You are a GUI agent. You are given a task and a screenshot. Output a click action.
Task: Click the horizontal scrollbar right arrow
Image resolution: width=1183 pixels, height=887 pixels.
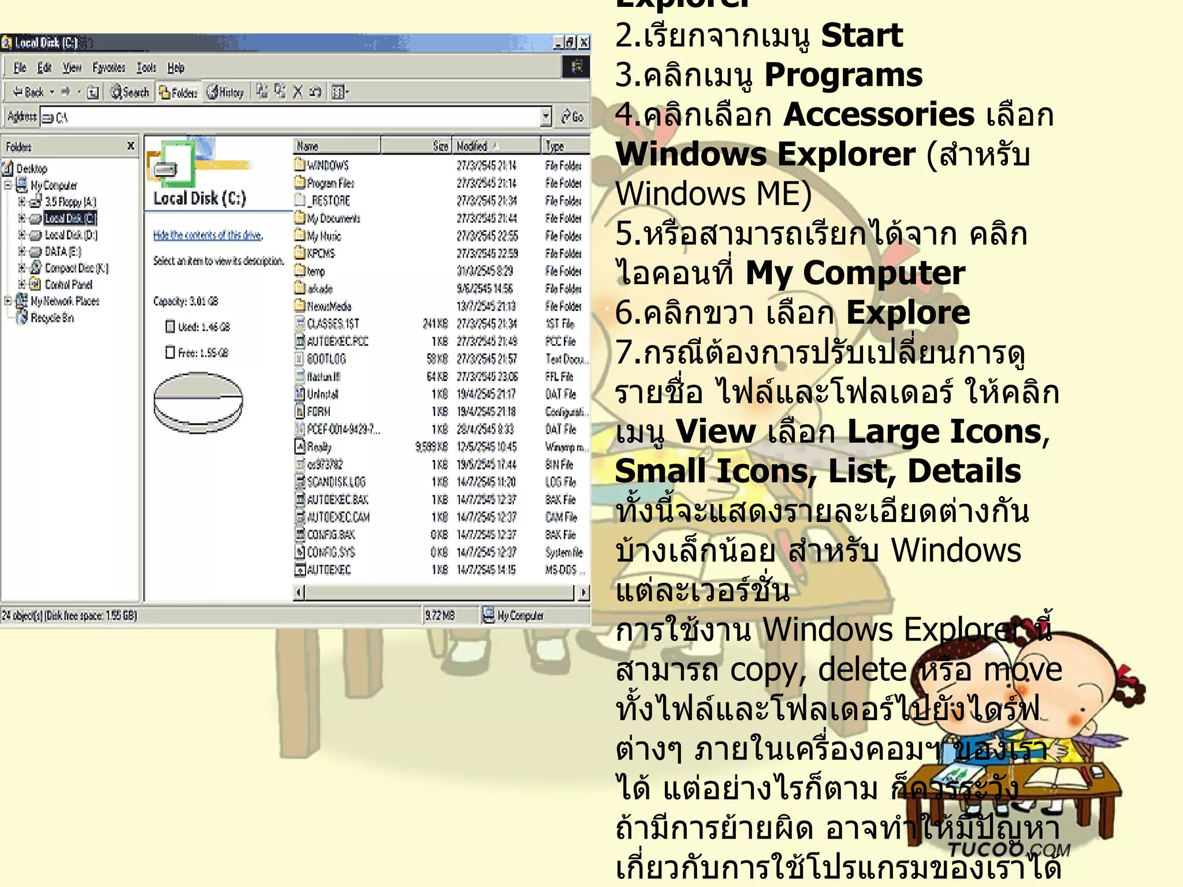pos(584,592)
